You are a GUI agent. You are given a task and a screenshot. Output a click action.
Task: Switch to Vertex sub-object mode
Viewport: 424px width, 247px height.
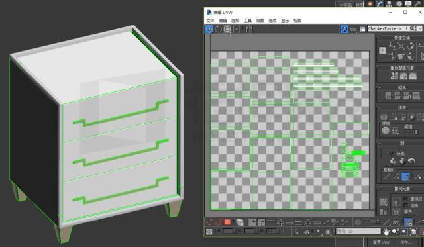[x=209, y=222]
